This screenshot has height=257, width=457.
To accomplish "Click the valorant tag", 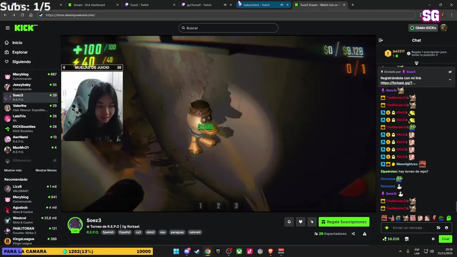I will click(195, 232).
